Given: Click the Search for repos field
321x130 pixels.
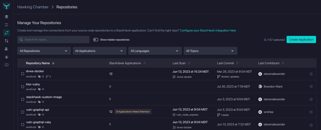Looking at the screenshot, I should pos(53,40).
